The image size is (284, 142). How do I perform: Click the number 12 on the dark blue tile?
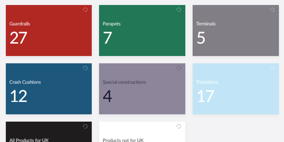[19, 96]
